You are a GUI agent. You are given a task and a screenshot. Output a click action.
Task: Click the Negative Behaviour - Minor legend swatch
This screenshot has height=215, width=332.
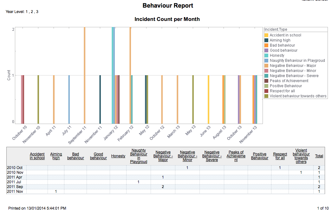(x=266, y=71)
